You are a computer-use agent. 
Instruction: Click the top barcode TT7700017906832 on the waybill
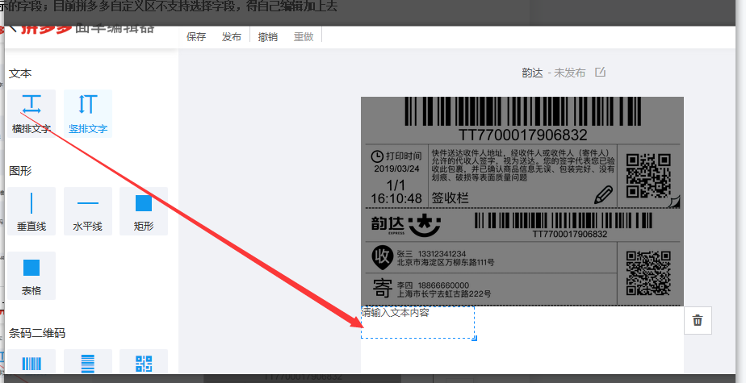tap(523, 111)
